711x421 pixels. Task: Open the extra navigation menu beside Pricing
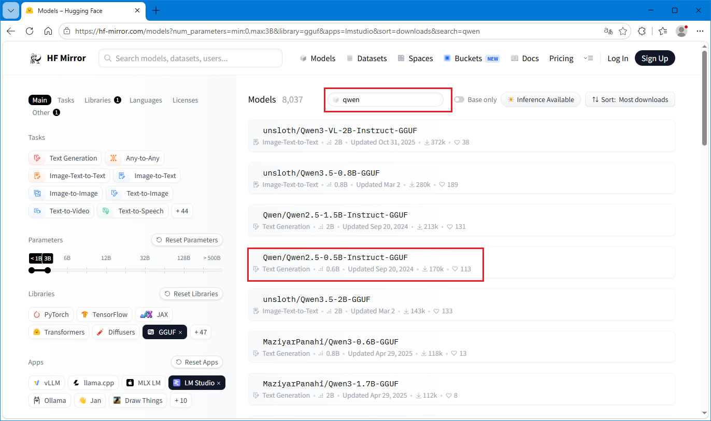coord(588,59)
